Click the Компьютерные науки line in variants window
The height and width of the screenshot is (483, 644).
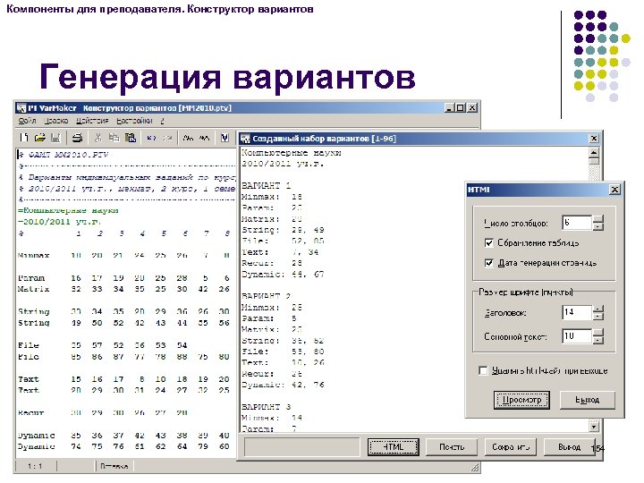(x=292, y=153)
